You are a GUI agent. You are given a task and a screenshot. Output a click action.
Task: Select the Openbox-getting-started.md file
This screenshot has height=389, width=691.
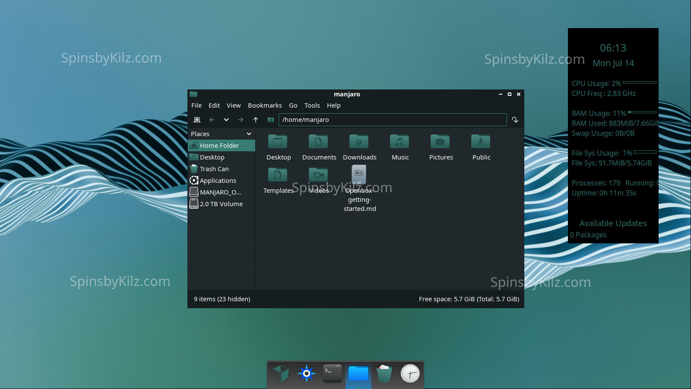pyautogui.click(x=359, y=175)
